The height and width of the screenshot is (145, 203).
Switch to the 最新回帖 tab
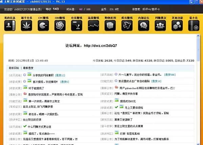(14, 68)
